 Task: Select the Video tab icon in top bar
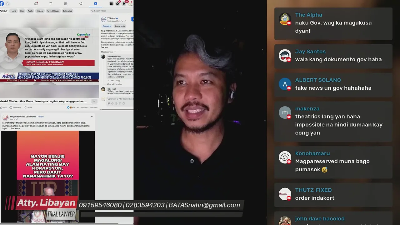[x=95, y=3]
